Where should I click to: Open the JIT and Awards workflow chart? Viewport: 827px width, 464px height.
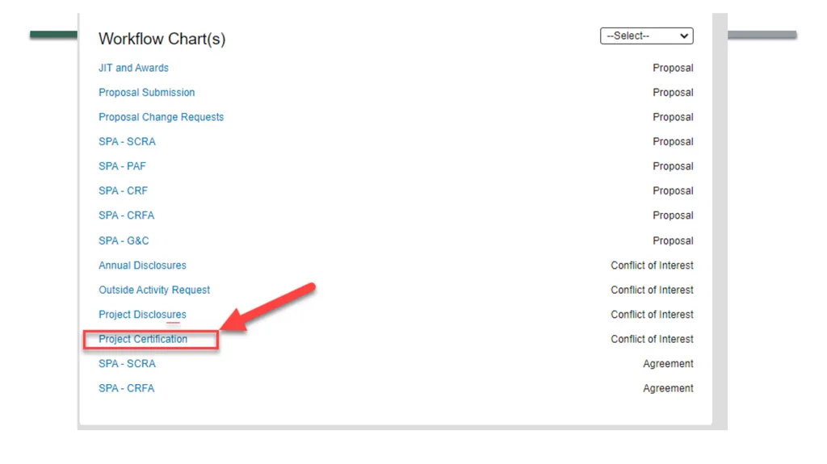pyautogui.click(x=133, y=68)
